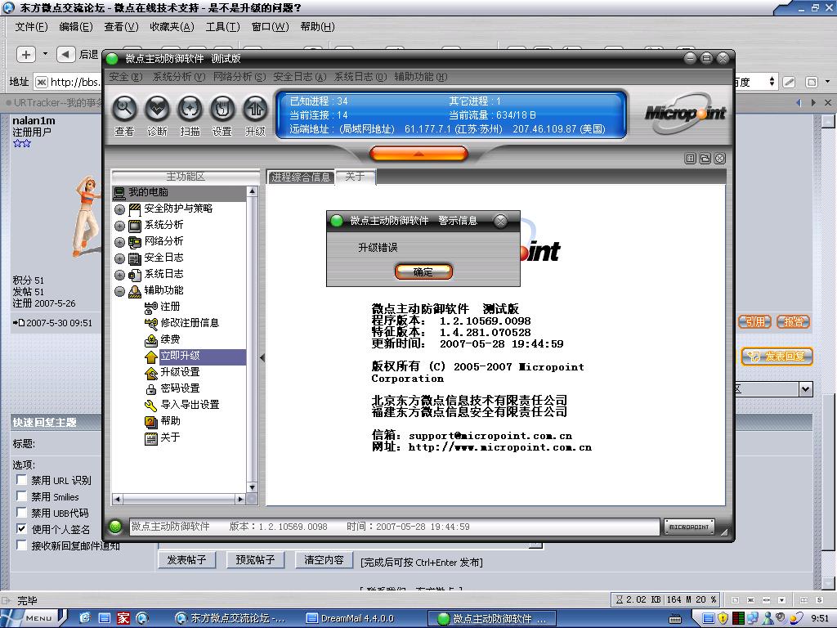837x628 pixels.
Task: Open the 收藏夹 menu in the browser
Action: (172, 27)
